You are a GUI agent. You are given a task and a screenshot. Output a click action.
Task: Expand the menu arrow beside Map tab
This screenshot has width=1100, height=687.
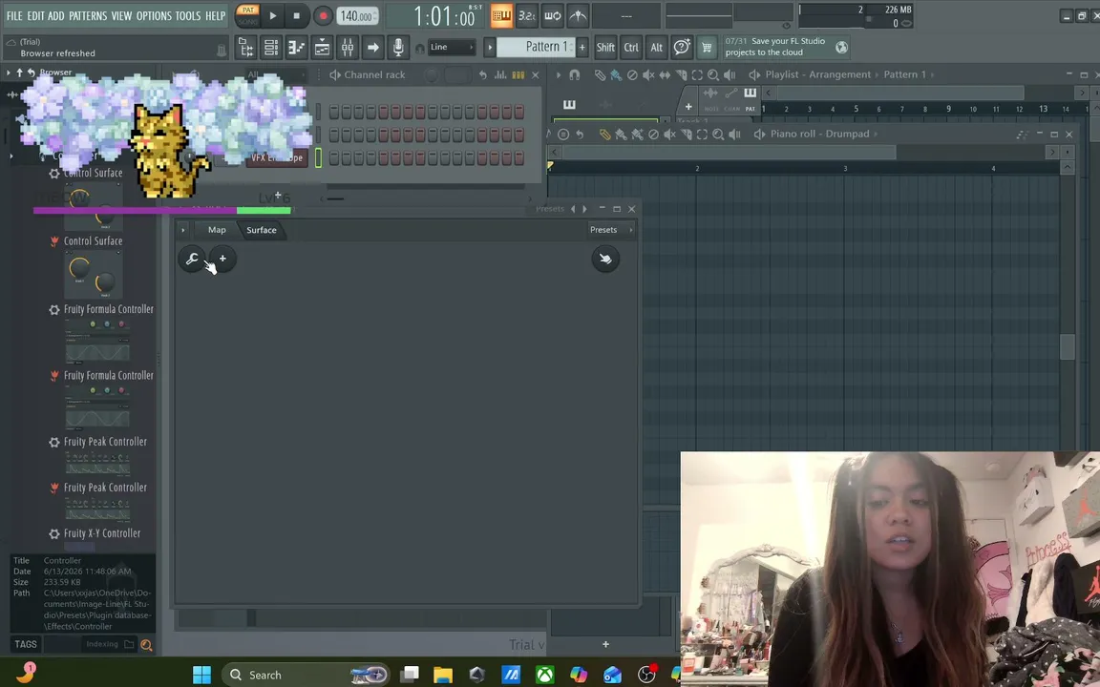(x=183, y=230)
